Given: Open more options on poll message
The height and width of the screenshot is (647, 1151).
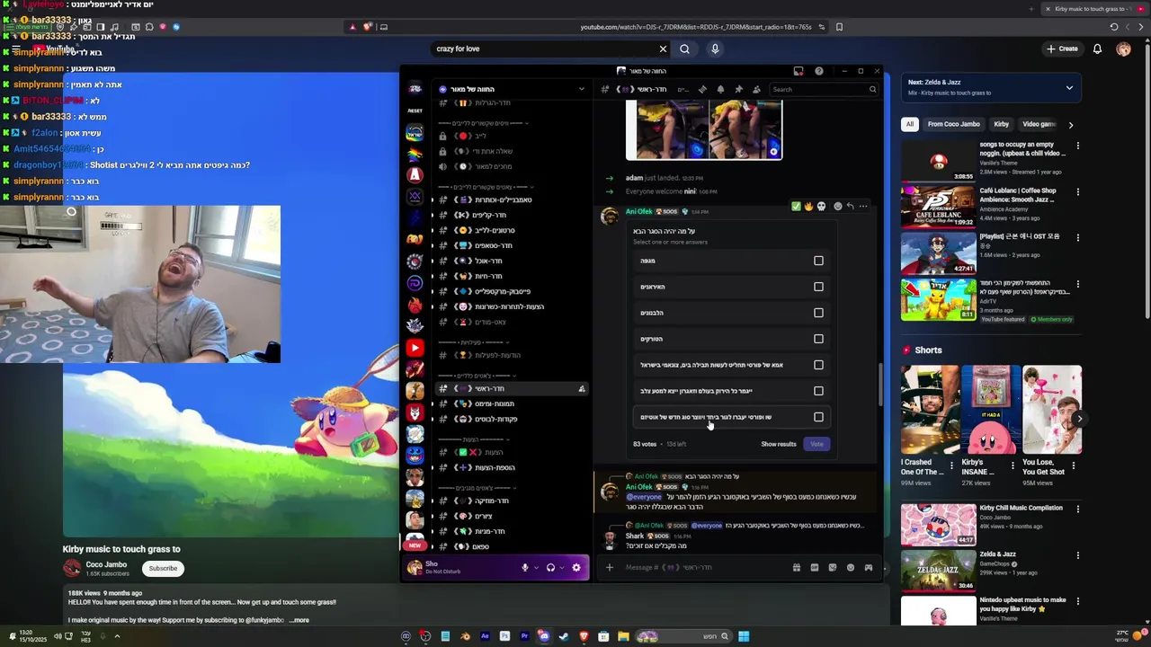Looking at the screenshot, I should coord(863,206).
